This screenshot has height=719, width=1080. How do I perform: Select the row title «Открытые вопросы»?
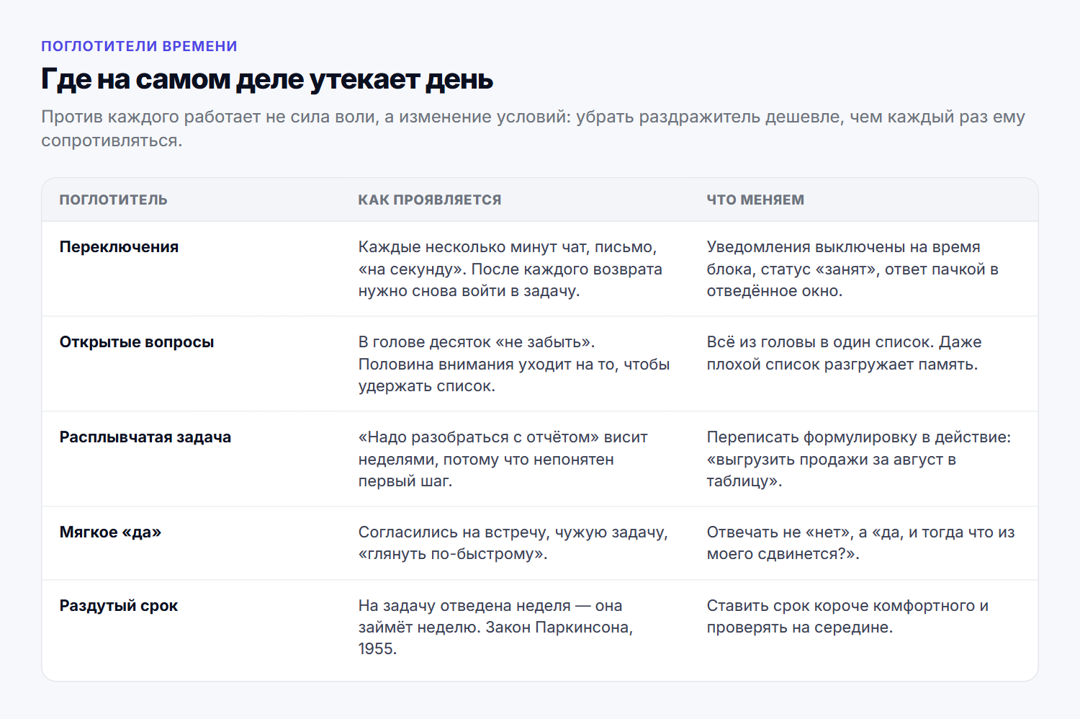(x=137, y=342)
